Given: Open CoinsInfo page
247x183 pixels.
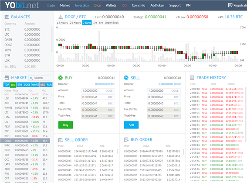Looking at the screenshot, I should tap(139, 5).
